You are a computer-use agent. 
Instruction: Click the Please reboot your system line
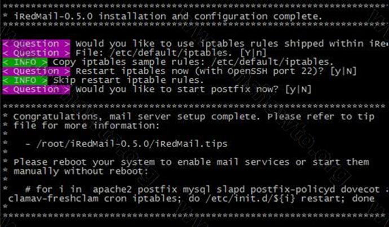click(191, 162)
